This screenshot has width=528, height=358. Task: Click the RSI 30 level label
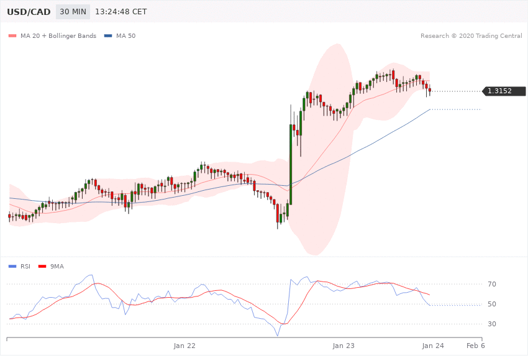click(x=492, y=324)
